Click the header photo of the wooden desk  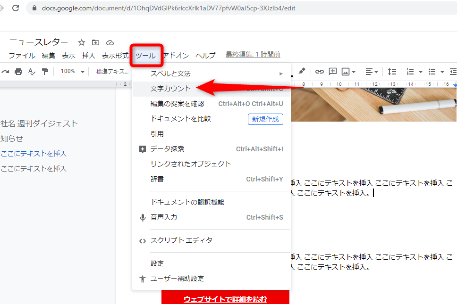coord(373,105)
